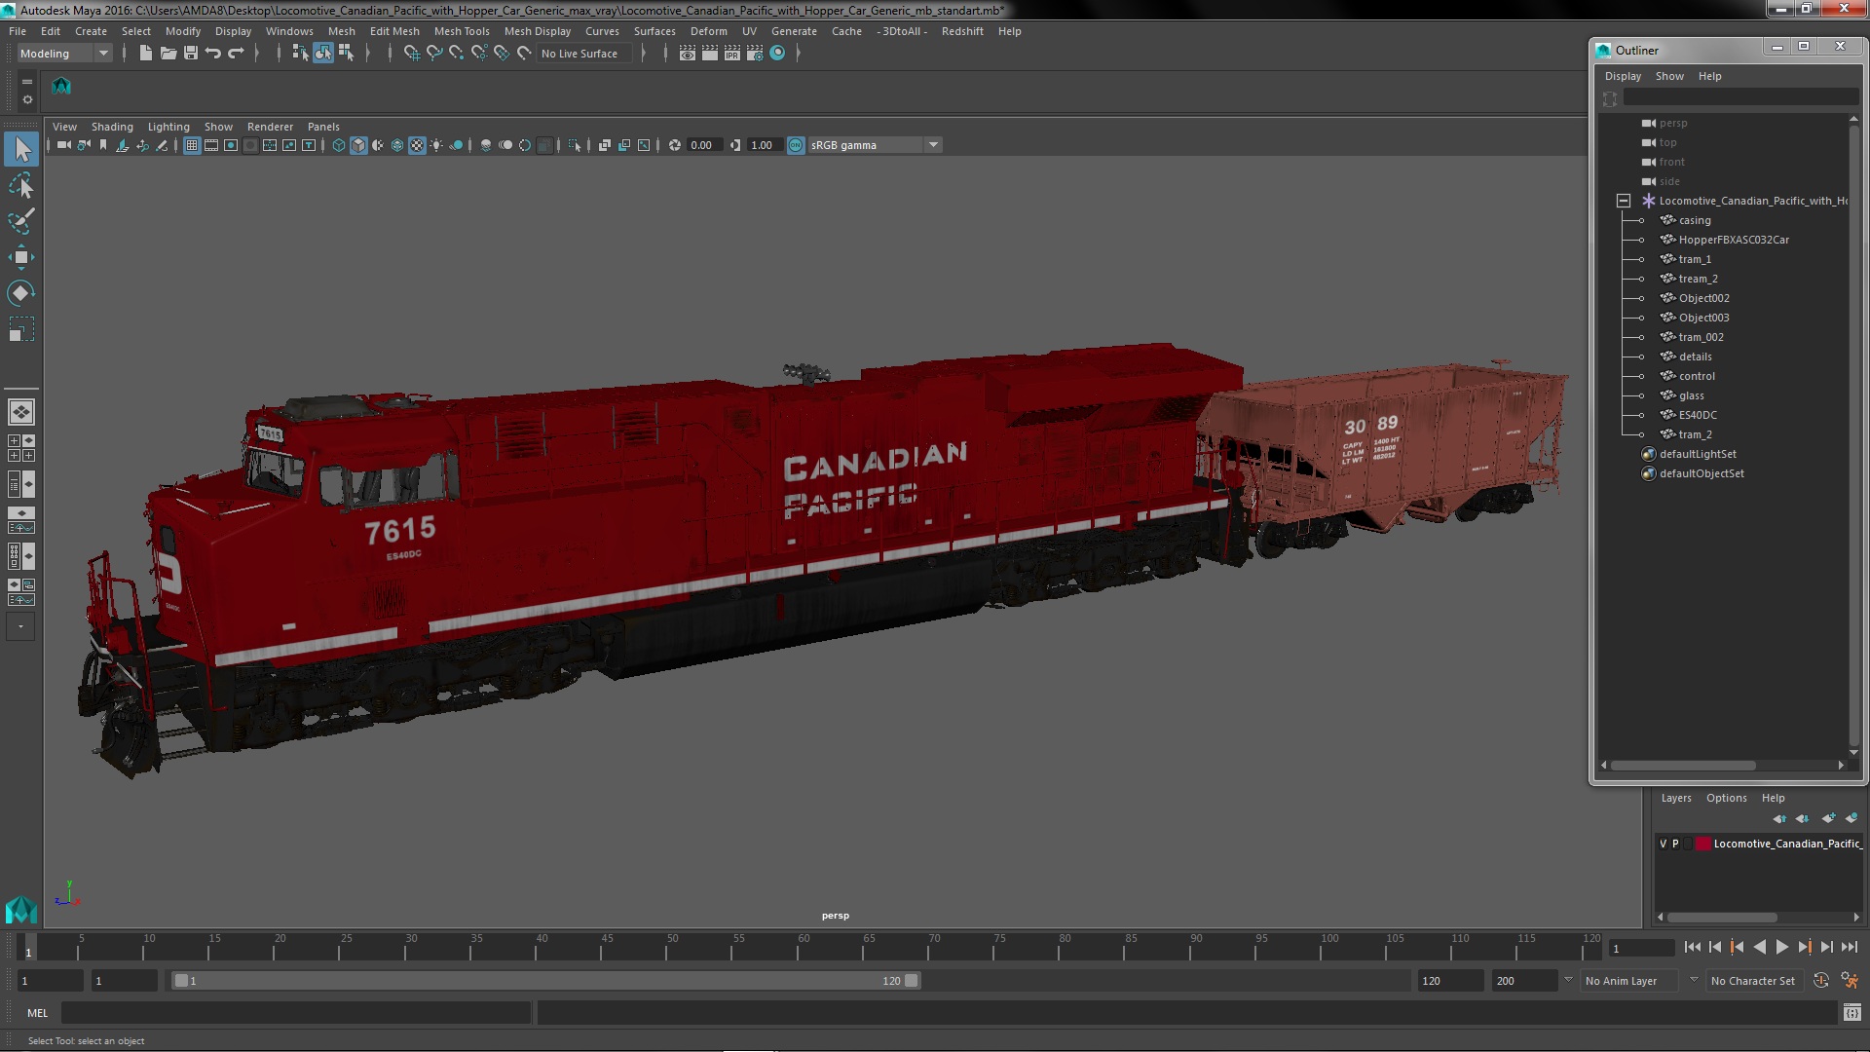
Task: Click the MEL command input field
Action: click(296, 1013)
